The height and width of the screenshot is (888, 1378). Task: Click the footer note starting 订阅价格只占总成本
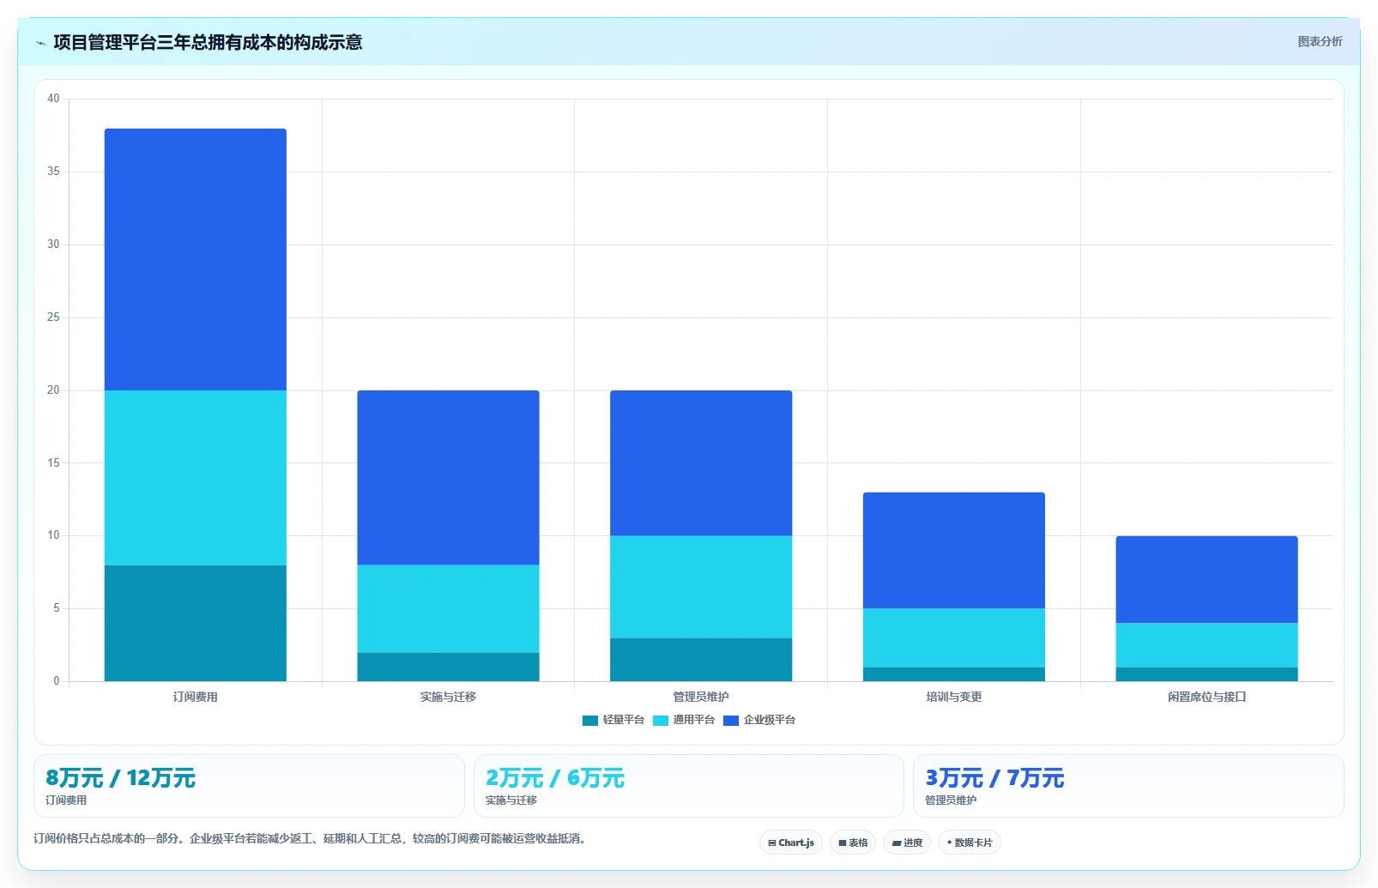312,838
